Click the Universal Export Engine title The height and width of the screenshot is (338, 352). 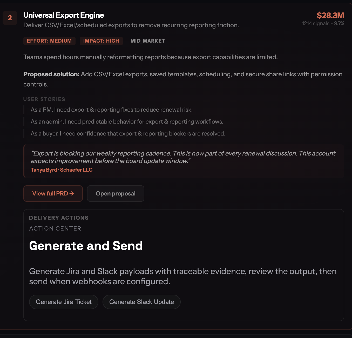64,15
